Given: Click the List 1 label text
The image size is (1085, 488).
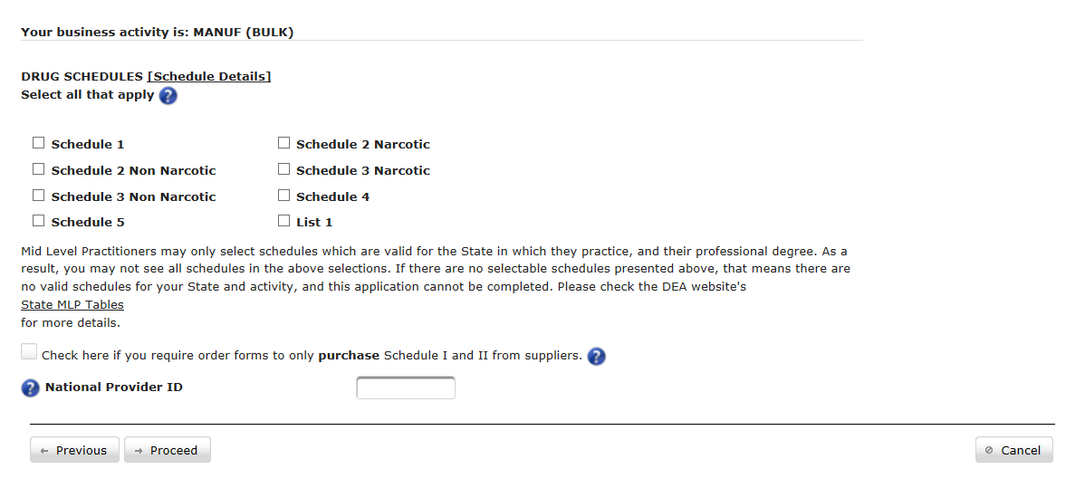Looking at the screenshot, I should coord(314,223).
